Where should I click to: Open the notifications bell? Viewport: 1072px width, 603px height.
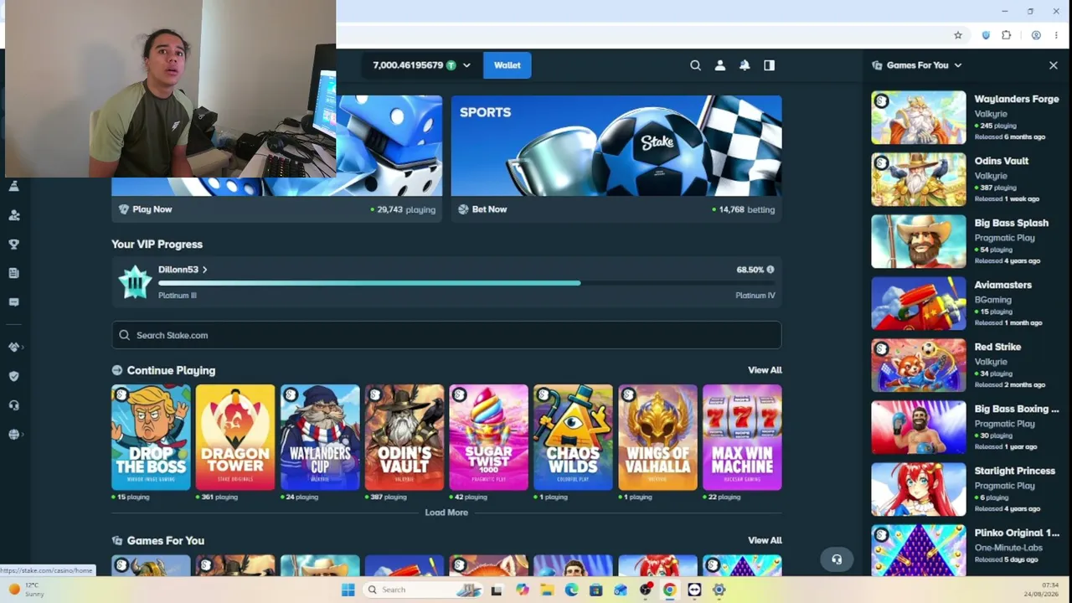[745, 65]
